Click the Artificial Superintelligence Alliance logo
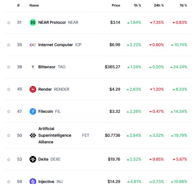The height and width of the screenshot is (187, 195). tap(33, 135)
